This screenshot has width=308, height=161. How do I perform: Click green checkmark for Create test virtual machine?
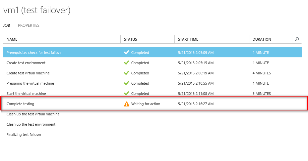pyautogui.click(x=127, y=73)
